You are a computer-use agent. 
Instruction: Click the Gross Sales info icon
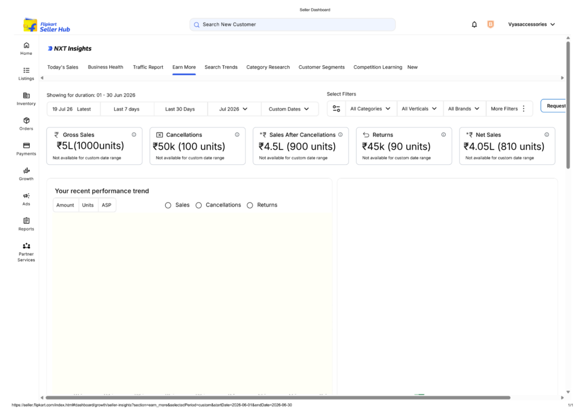click(134, 135)
